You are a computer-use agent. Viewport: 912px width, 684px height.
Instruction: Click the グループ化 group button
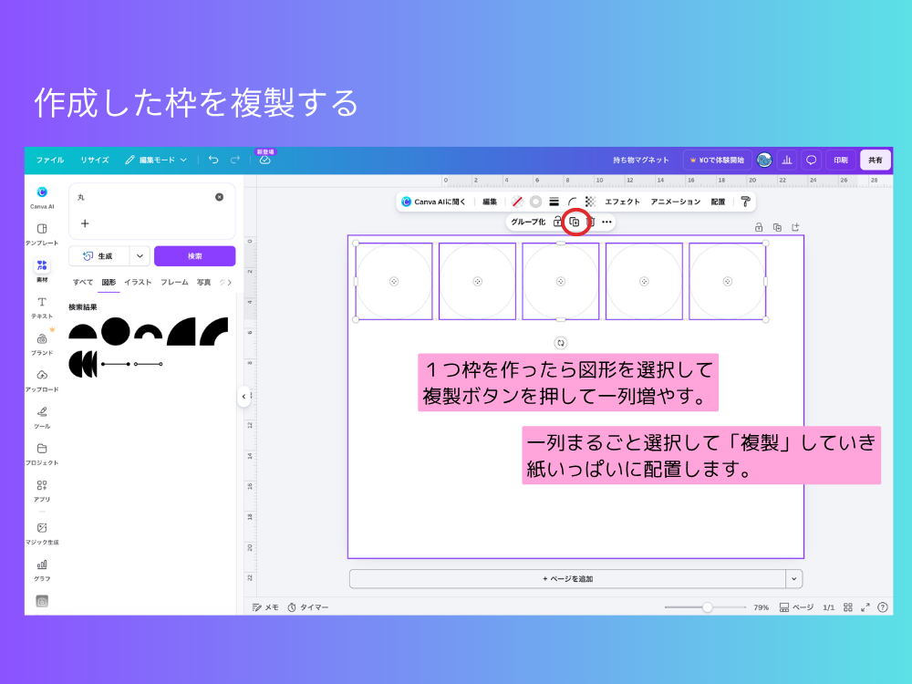528,222
